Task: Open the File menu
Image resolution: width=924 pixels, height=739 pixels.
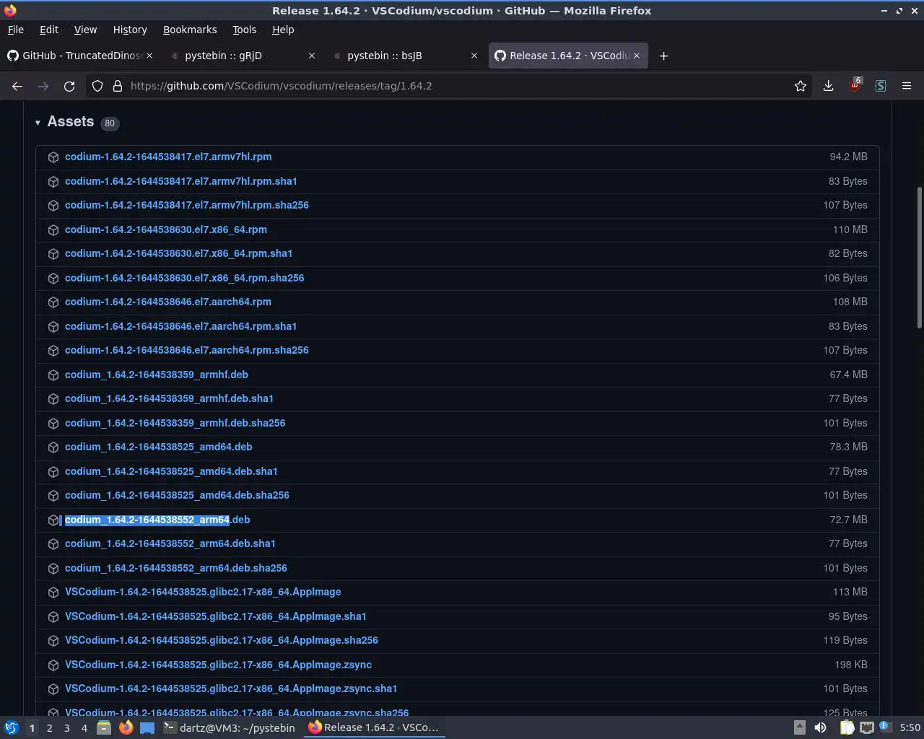Action: click(15, 30)
